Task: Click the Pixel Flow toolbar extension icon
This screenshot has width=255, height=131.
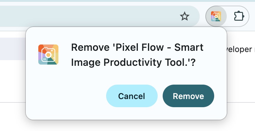Action: pyautogui.click(x=216, y=16)
